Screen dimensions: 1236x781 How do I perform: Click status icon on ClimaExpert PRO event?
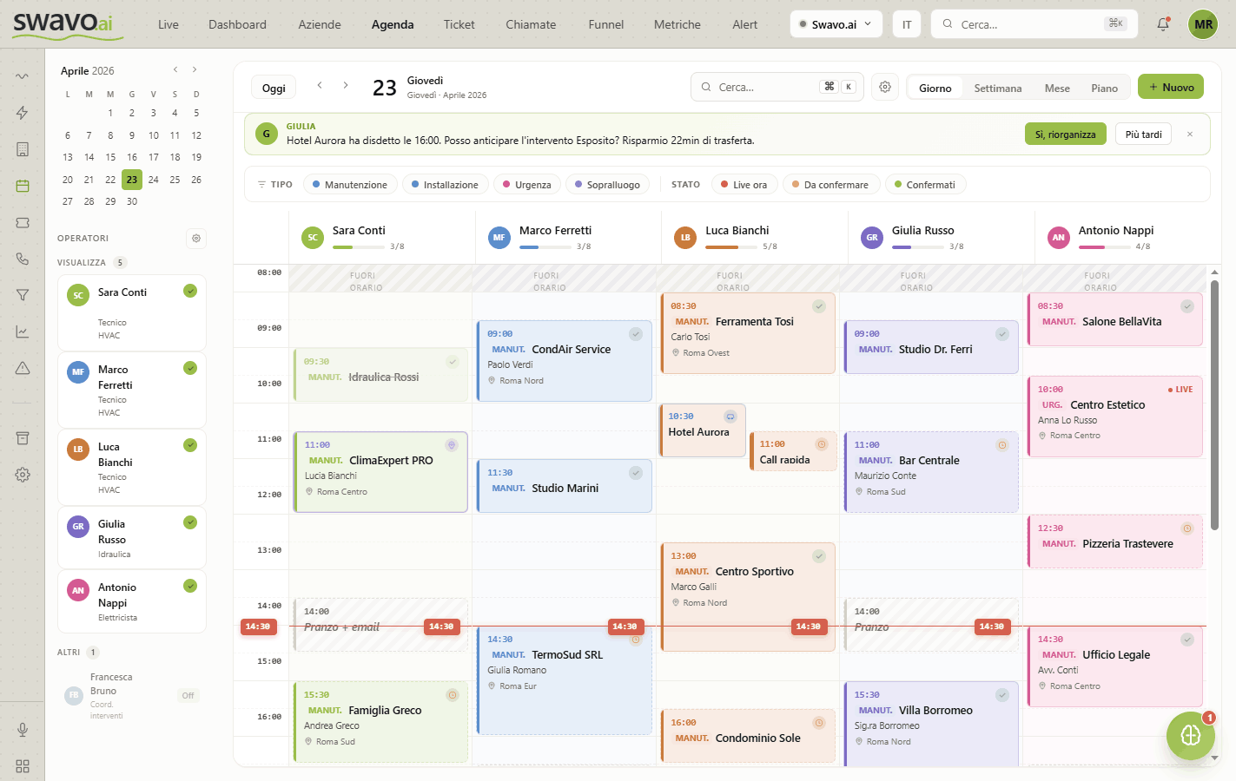452,445
